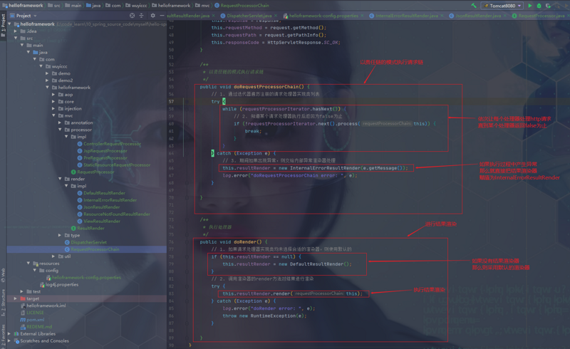Viewport: 570px width, 349px height.
Task: Run the Tomcat8080 configuration
Action: pos(530,5)
